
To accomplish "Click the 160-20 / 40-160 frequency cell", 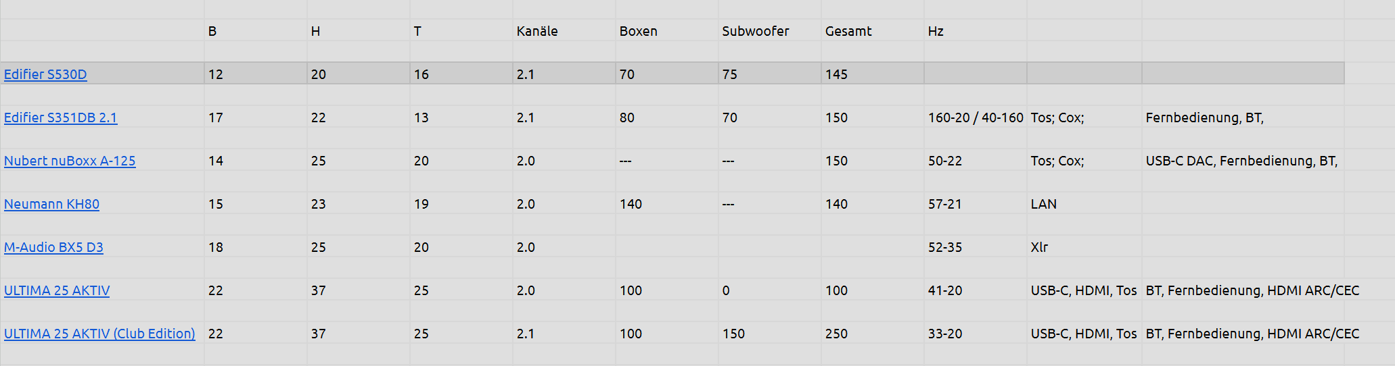I will tap(975, 117).
